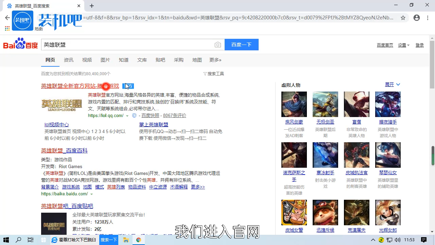Expand the 设置 settings dropdown
This screenshot has height=245, width=435.
tap(404, 45)
